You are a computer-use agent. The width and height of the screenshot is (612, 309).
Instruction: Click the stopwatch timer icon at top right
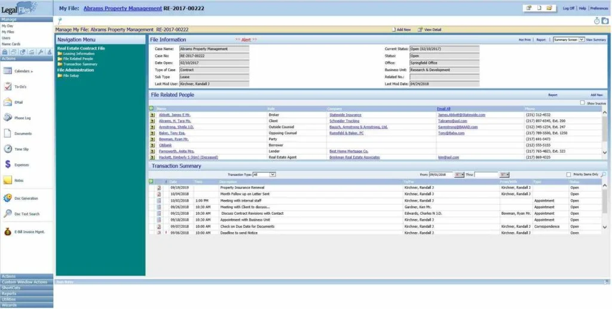597,21
